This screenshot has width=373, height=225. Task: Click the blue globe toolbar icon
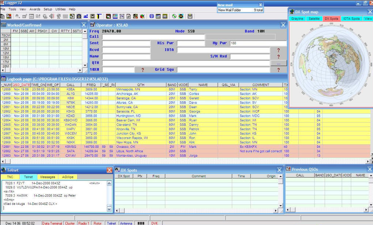pyautogui.click(x=152, y=16)
